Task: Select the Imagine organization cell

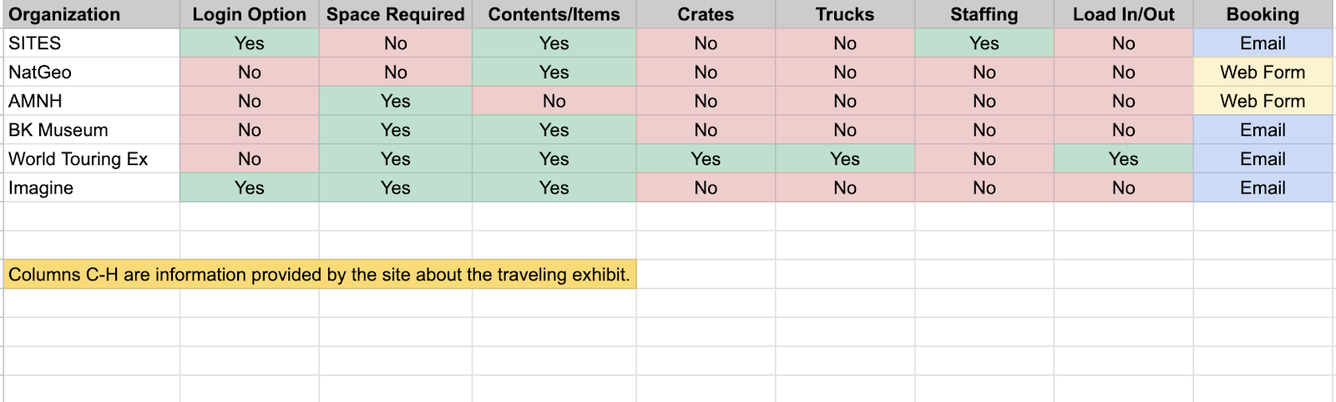Action: click(x=92, y=188)
